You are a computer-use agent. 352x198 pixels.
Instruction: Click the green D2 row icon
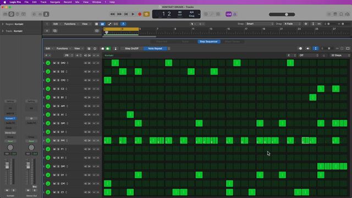point(48,71)
